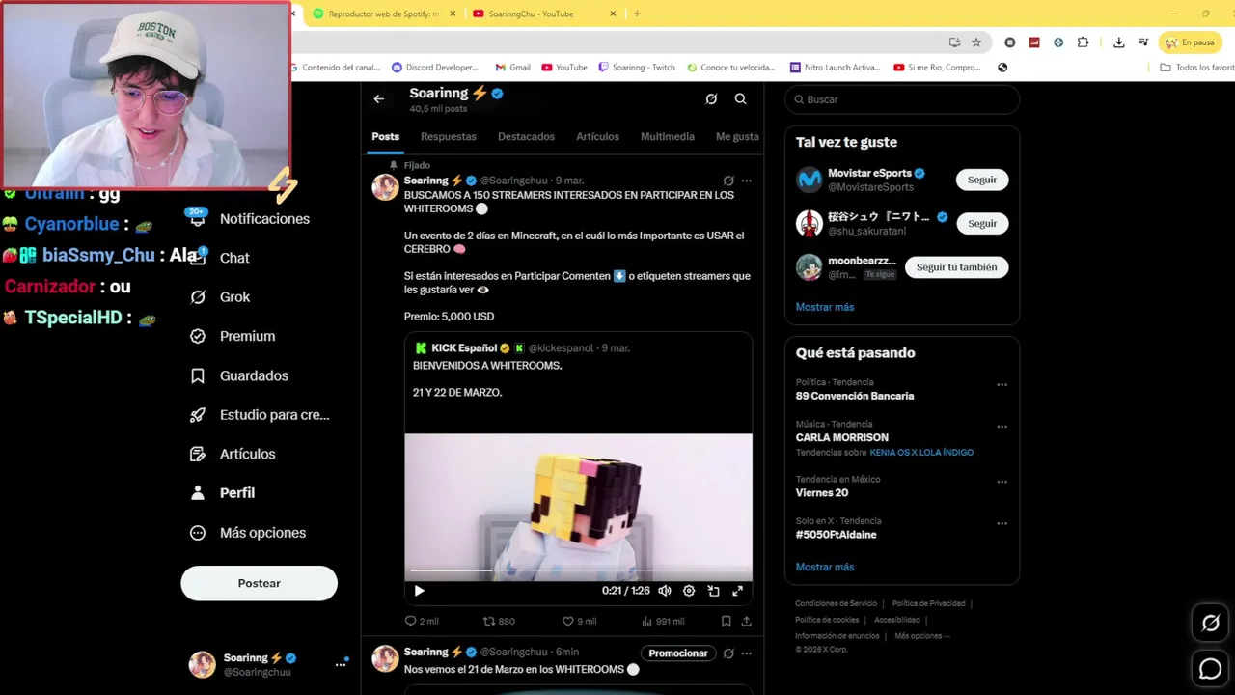Go to Perfil page
The width and height of the screenshot is (1235, 695).
coord(223,493)
